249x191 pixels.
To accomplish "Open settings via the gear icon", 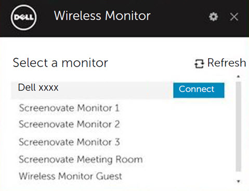I will 213,17.
